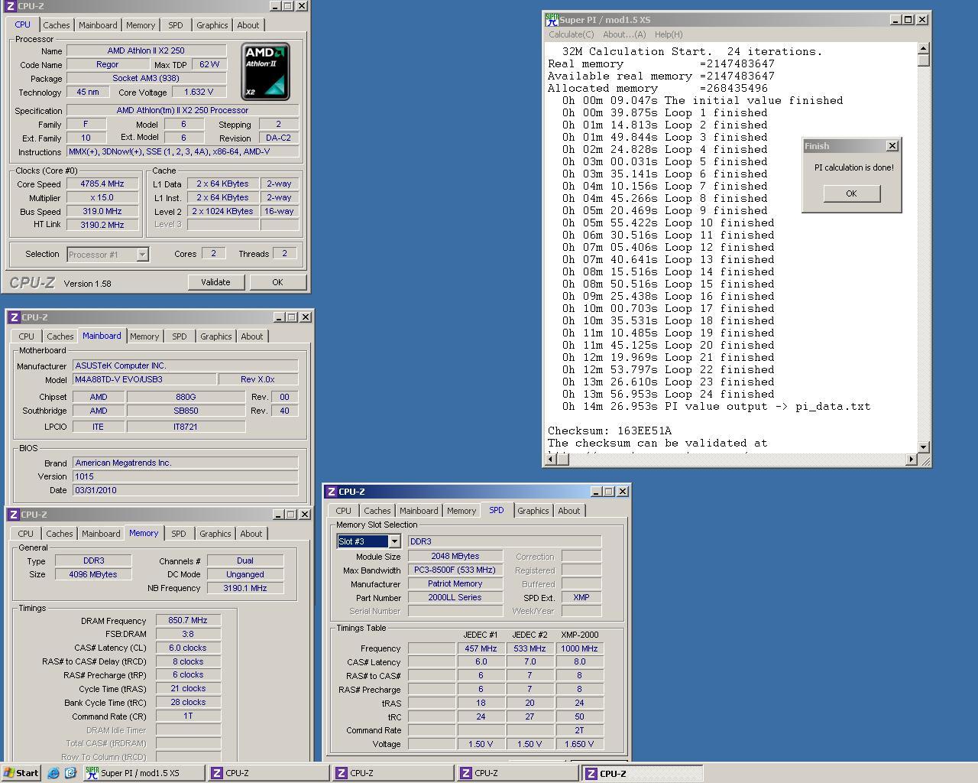This screenshot has height=783, width=978.
Task: Click Super PI vertical scrollbar down arrow
Action: (924, 447)
